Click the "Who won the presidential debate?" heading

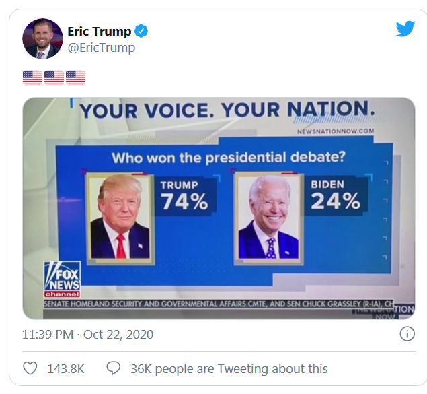coord(228,159)
